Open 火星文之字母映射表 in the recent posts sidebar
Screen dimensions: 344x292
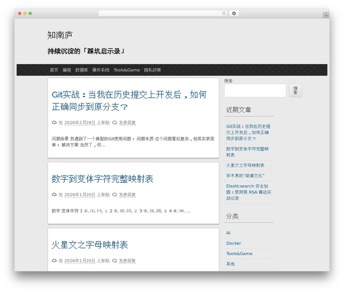[x=245, y=165]
